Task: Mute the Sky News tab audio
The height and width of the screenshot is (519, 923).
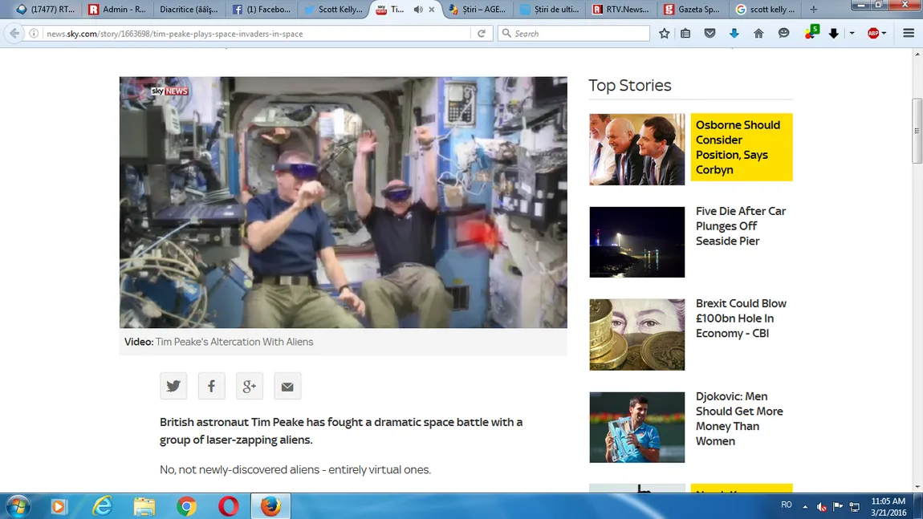Action: tap(418, 10)
